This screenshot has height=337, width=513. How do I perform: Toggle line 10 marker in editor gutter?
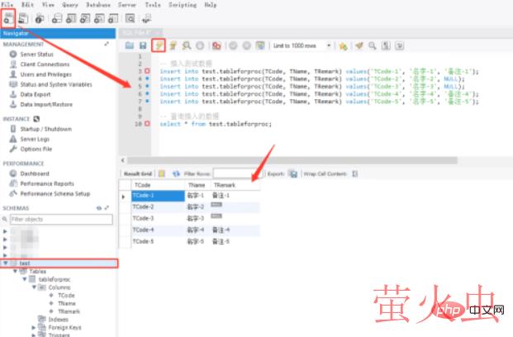(147, 124)
